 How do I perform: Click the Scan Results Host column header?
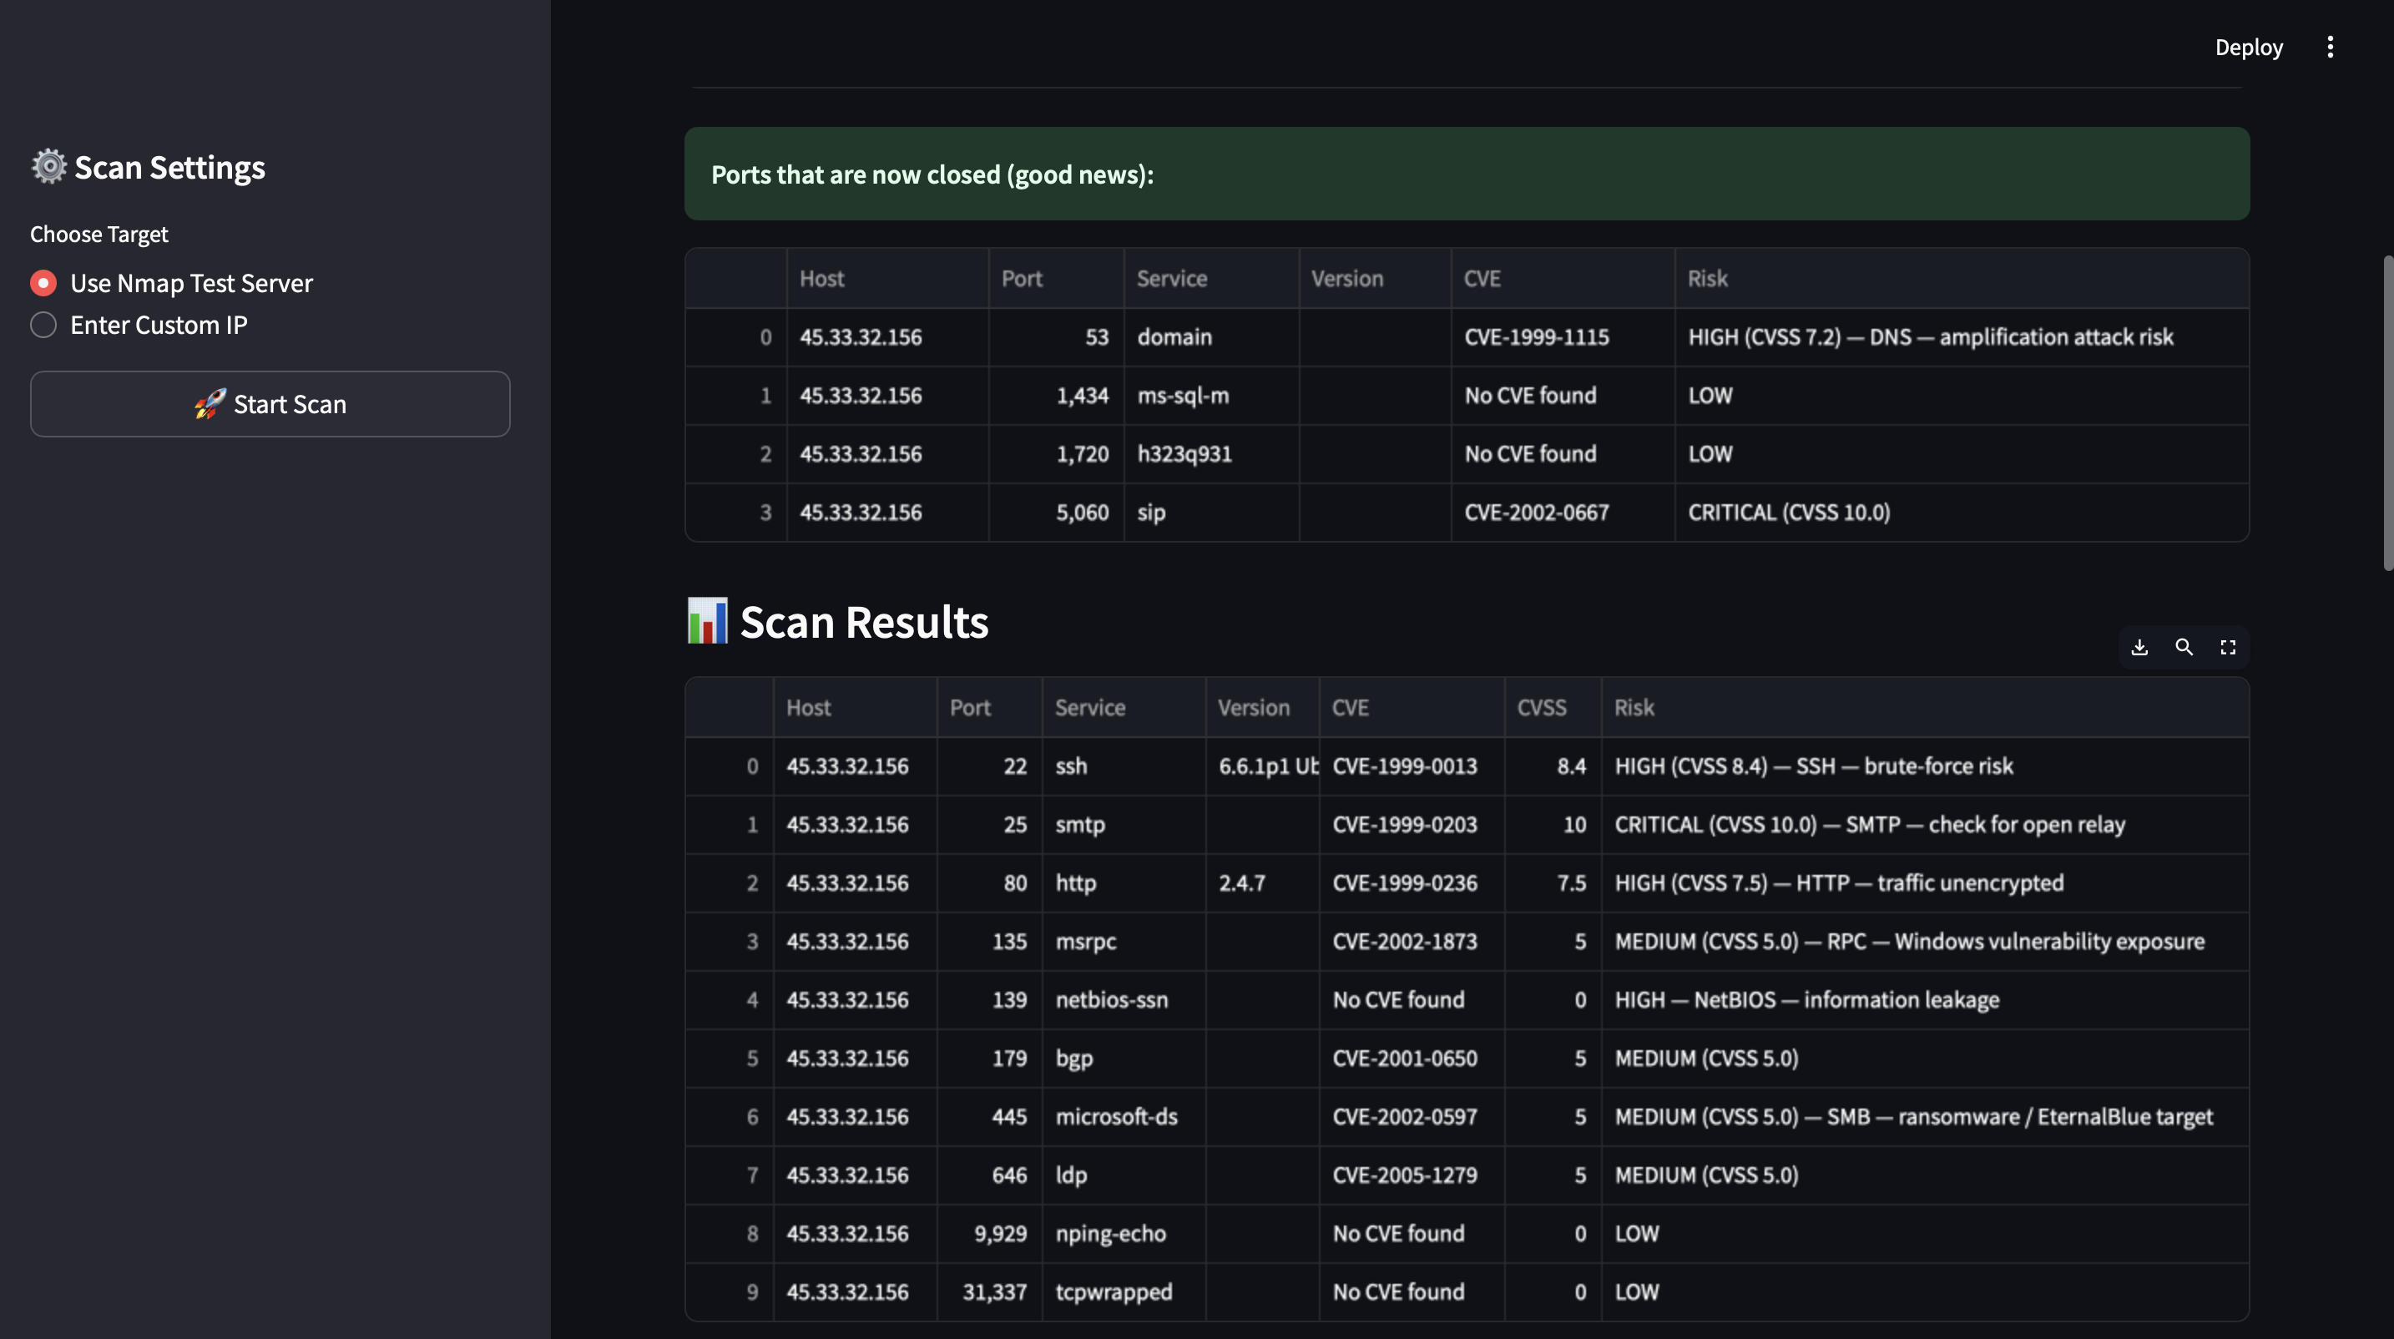pyautogui.click(x=855, y=708)
